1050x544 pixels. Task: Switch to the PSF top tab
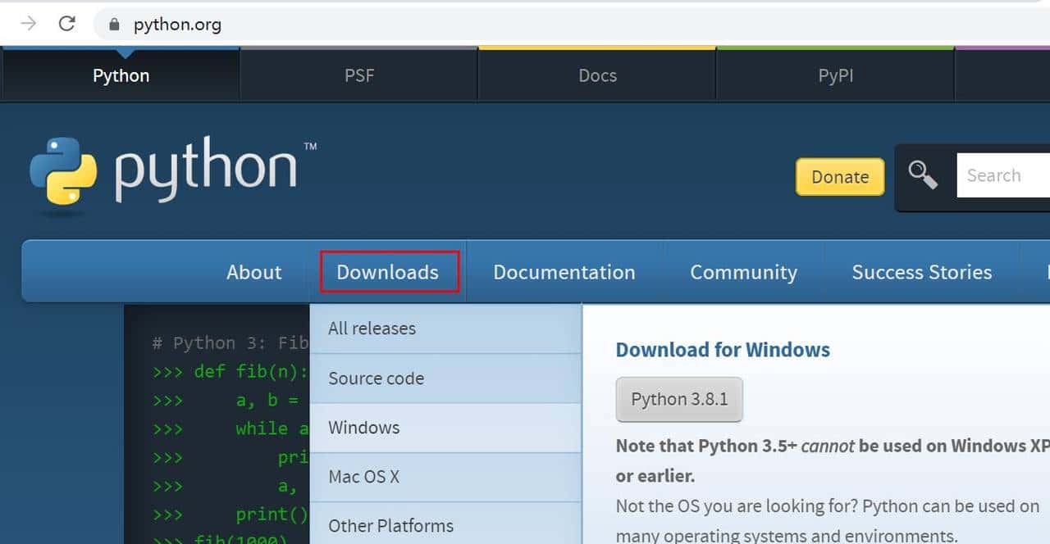coord(359,75)
